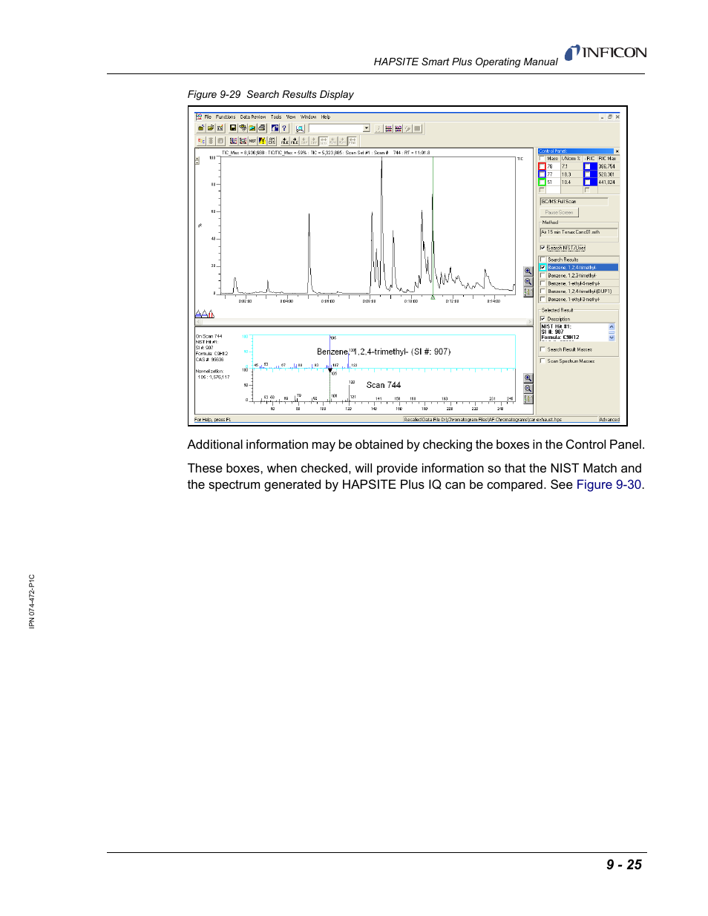708x916 pixels.
Task: Click the Method field text box
Action: [x=579, y=232]
